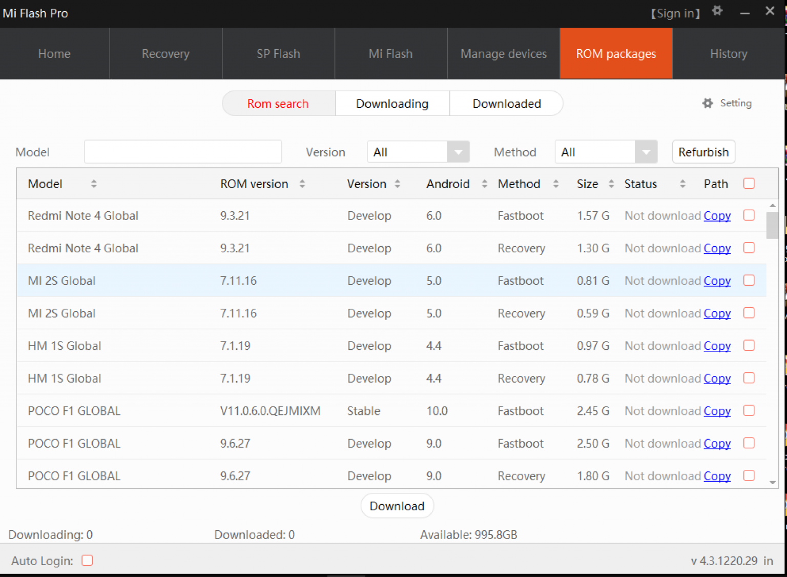
Task: Sort table by Model column arrows
Action: point(94,184)
